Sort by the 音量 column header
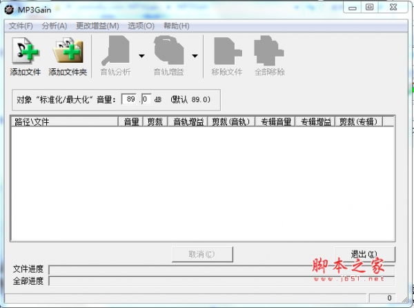414x308 pixels. click(130, 122)
